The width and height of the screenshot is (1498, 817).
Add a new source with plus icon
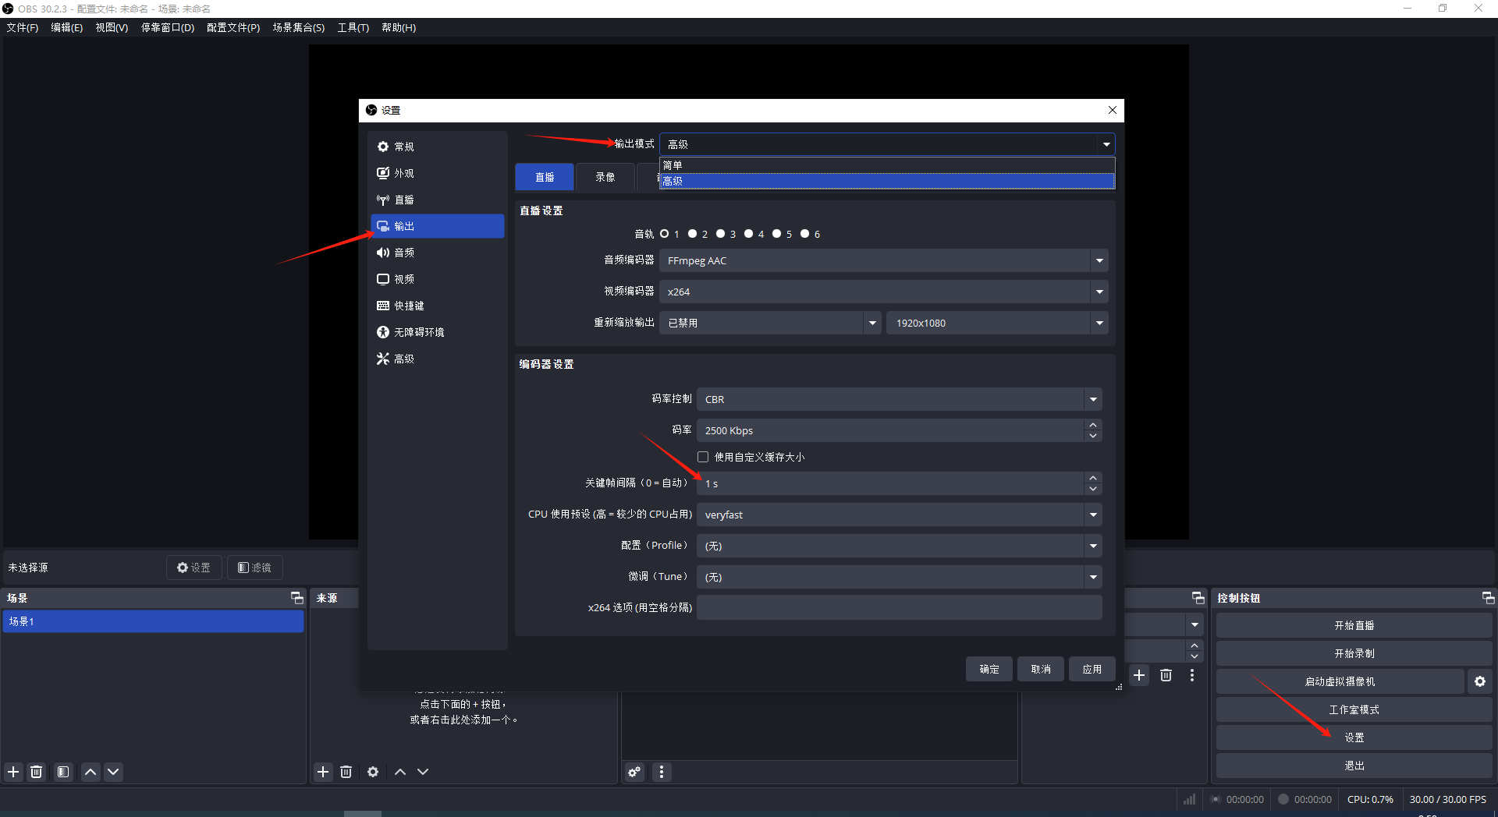pyautogui.click(x=323, y=772)
